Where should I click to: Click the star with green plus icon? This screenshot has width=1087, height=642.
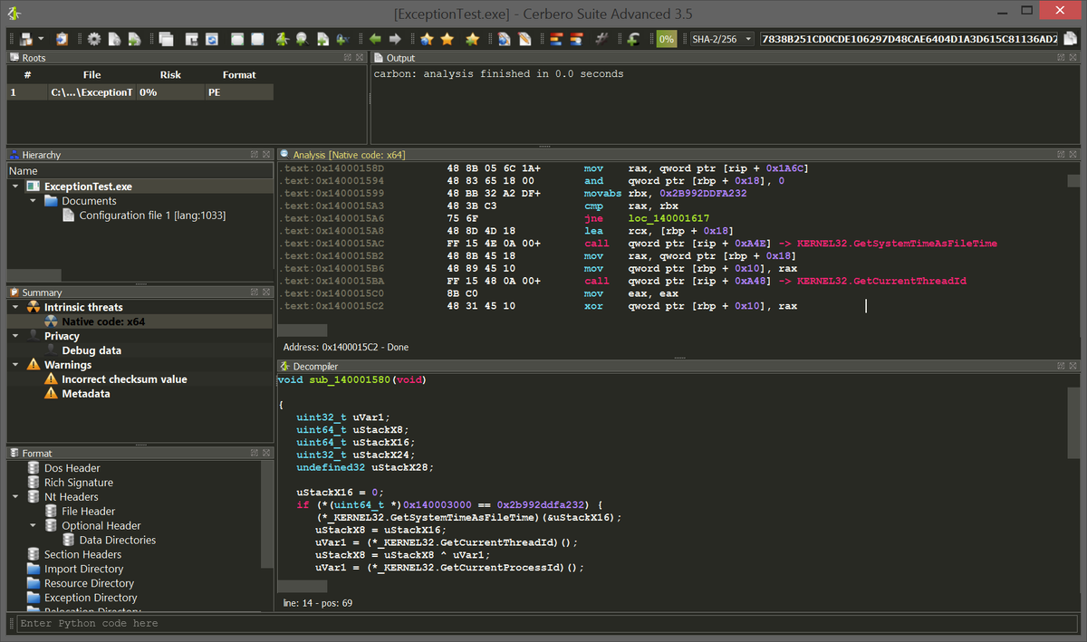tap(472, 39)
